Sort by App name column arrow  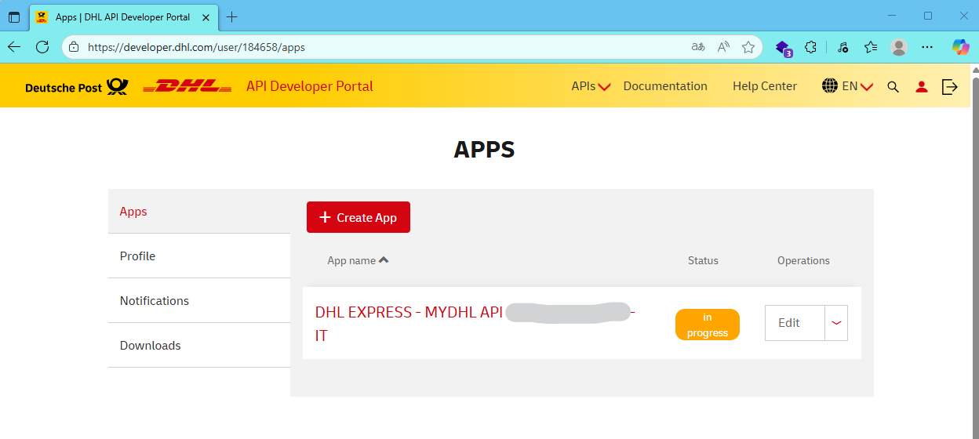pos(384,260)
